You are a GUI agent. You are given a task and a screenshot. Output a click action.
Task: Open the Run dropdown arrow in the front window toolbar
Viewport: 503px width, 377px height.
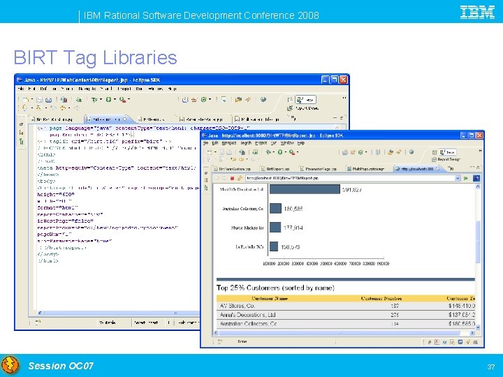tap(285, 152)
